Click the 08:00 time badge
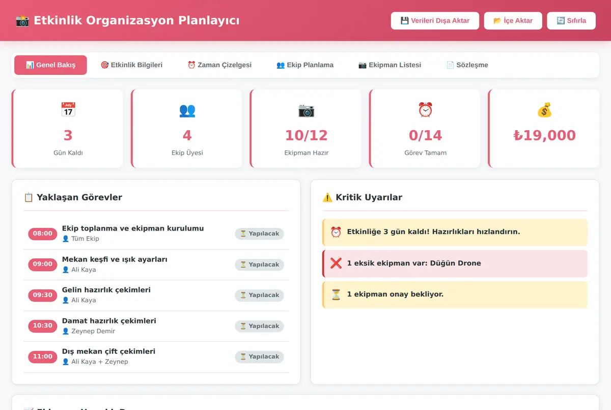The height and width of the screenshot is (410, 611). [x=43, y=234]
